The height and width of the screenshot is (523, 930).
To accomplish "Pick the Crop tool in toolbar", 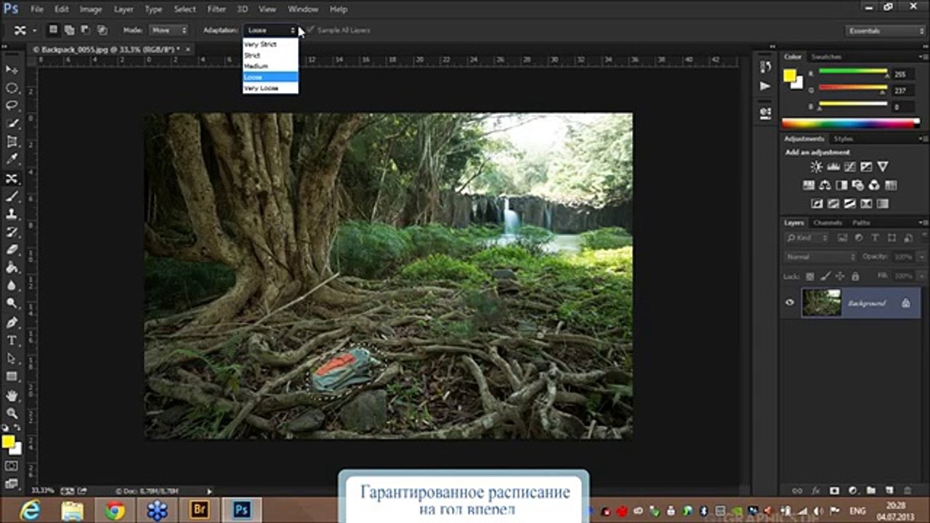I will (x=12, y=142).
